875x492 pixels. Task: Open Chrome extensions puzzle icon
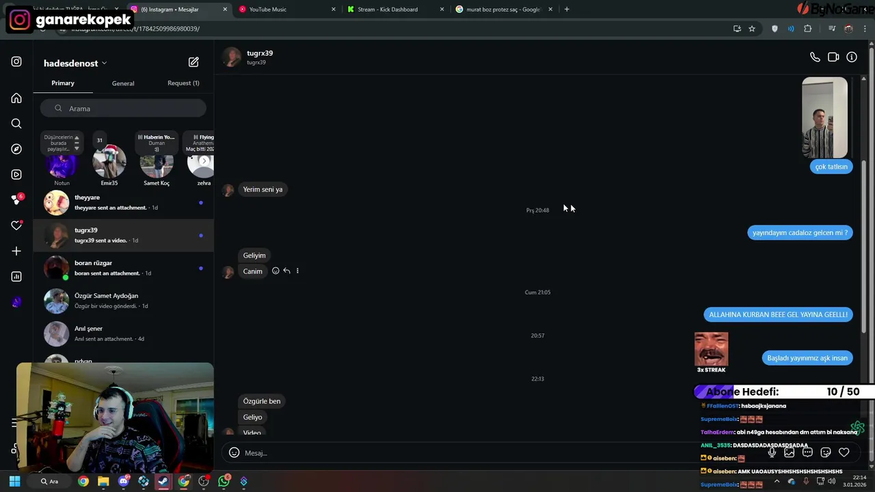point(808,29)
